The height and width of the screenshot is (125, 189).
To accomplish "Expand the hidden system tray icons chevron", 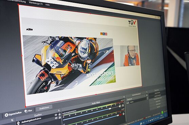I will click(x=146, y=122).
